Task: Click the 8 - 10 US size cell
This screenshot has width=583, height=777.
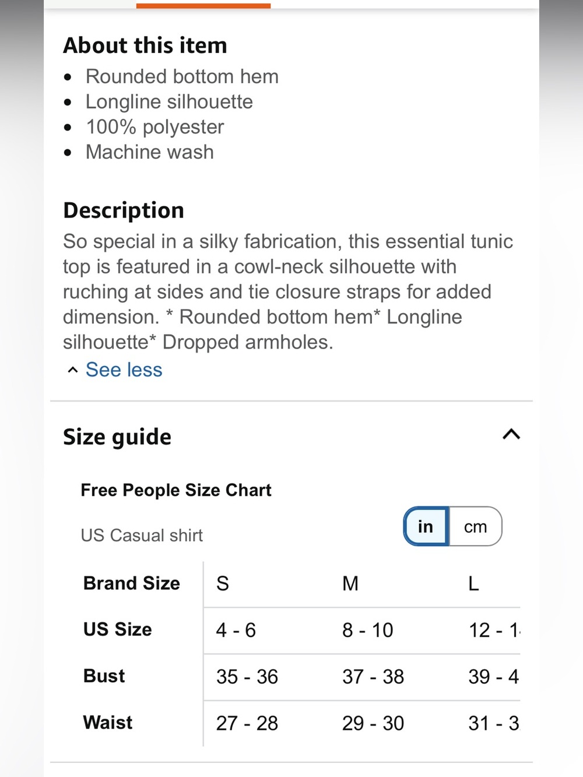Action: 368,630
